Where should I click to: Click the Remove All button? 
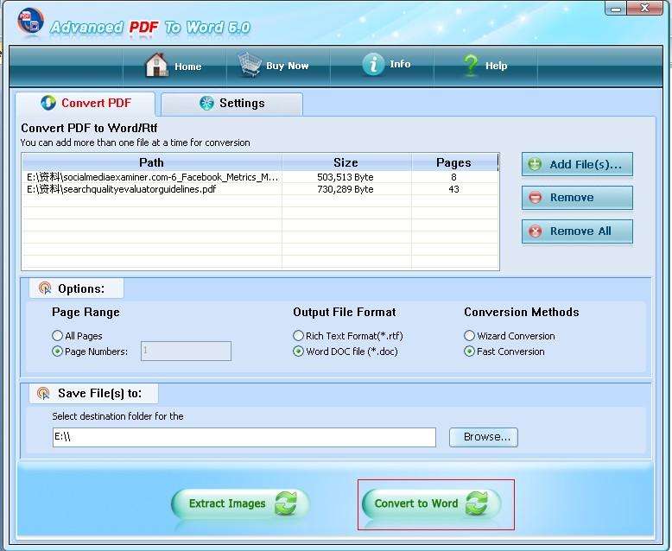click(x=577, y=231)
